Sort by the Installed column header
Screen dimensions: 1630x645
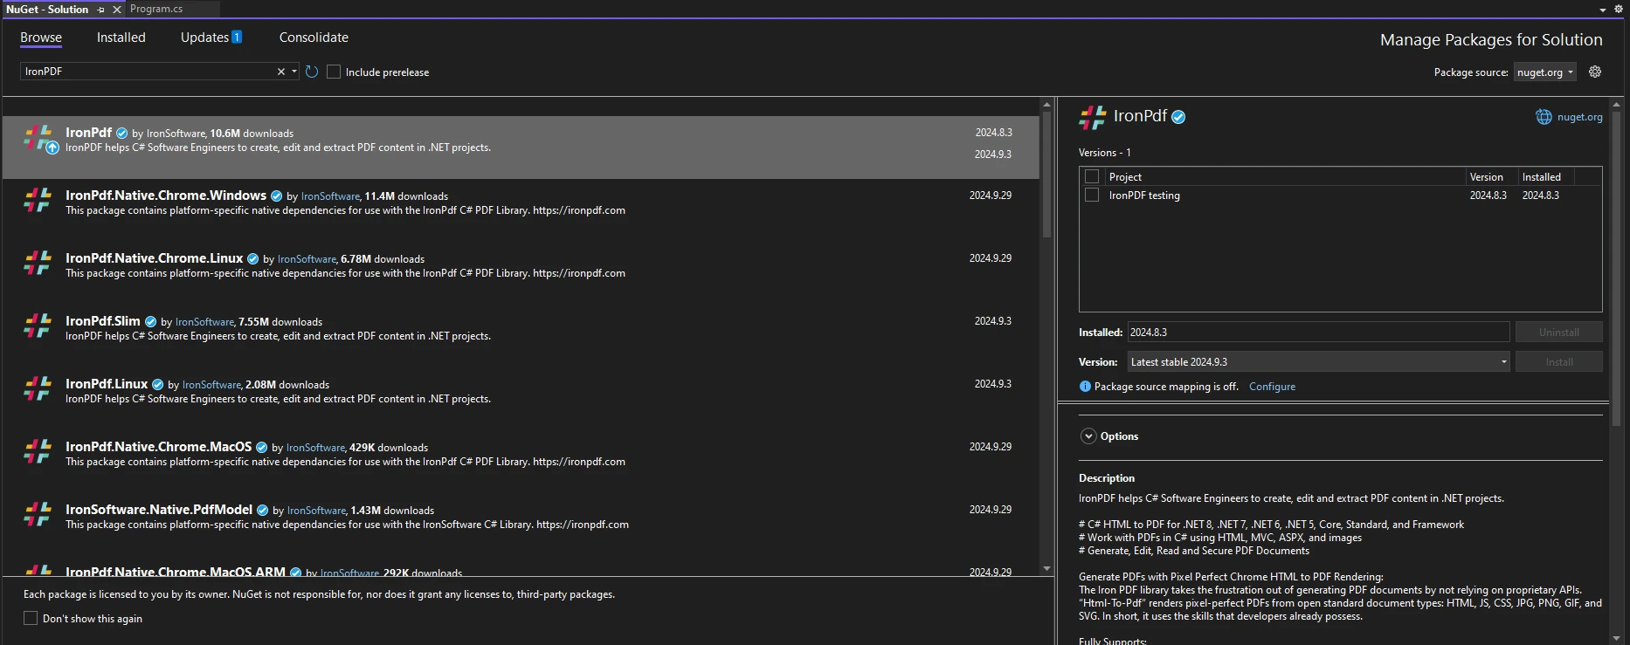(1541, 176)
